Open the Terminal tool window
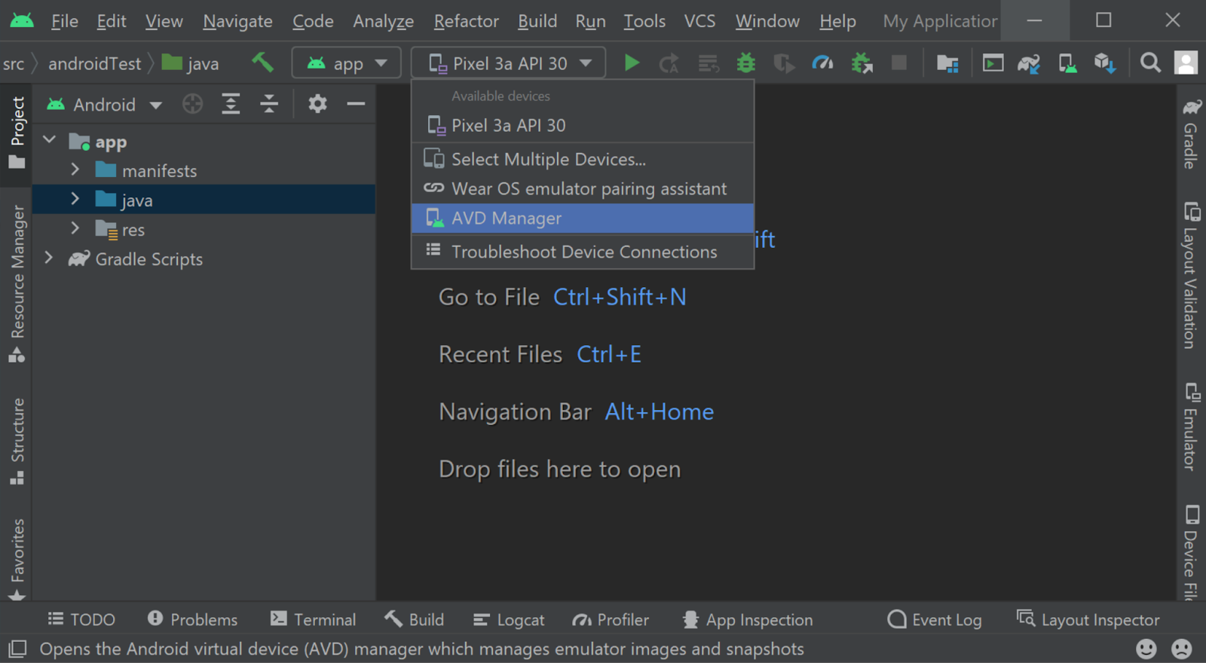The image size is (1206, 663). click(x=313, y=619)
